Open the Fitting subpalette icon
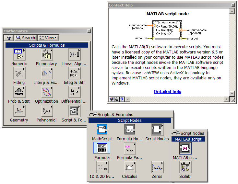This screenshot has width=238, height=184. tap(19, 73)
